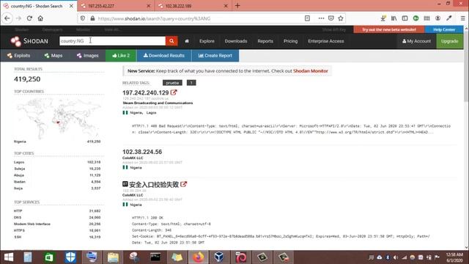Open Shodan home icon in navbar
This screenshot has height=264, width=469.
[x=187, y=41]
